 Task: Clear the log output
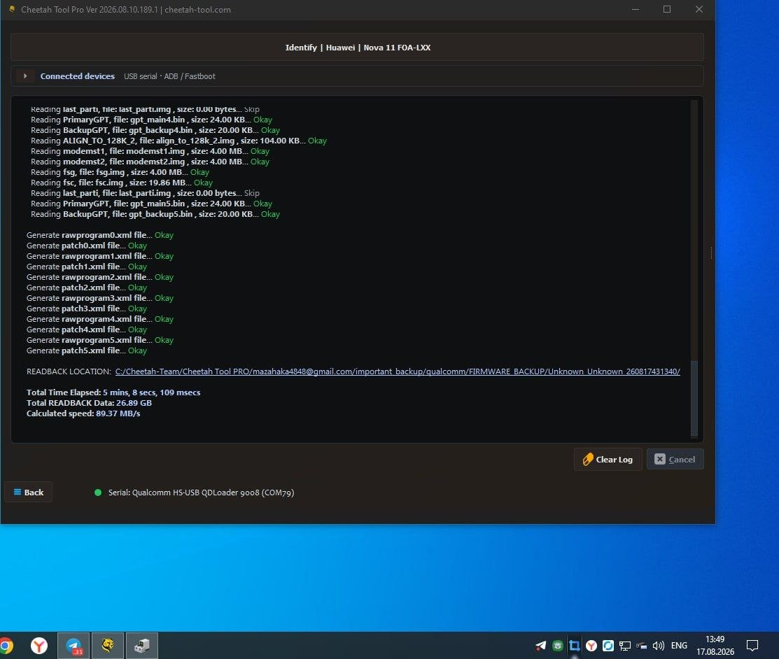point(608,460)
